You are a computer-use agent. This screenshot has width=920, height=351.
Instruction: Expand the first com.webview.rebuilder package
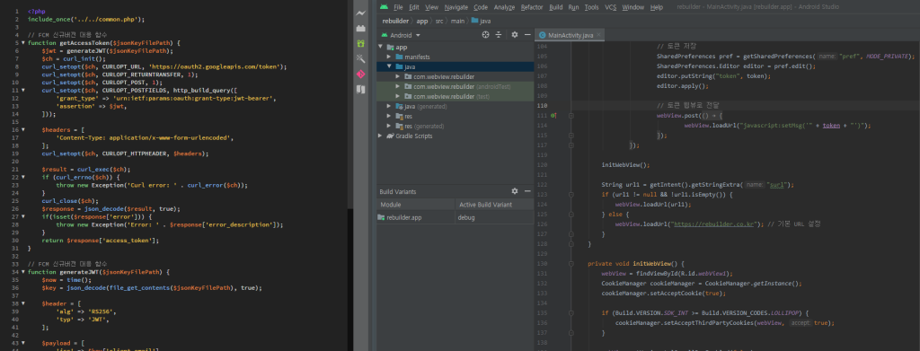point(398,77)
